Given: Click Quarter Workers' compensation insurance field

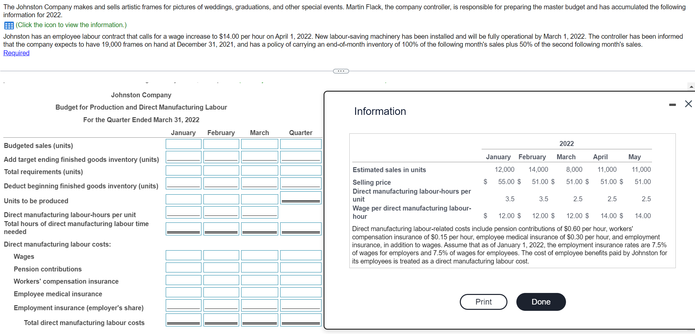Looking at the screenshot, I should coord(301,280).
